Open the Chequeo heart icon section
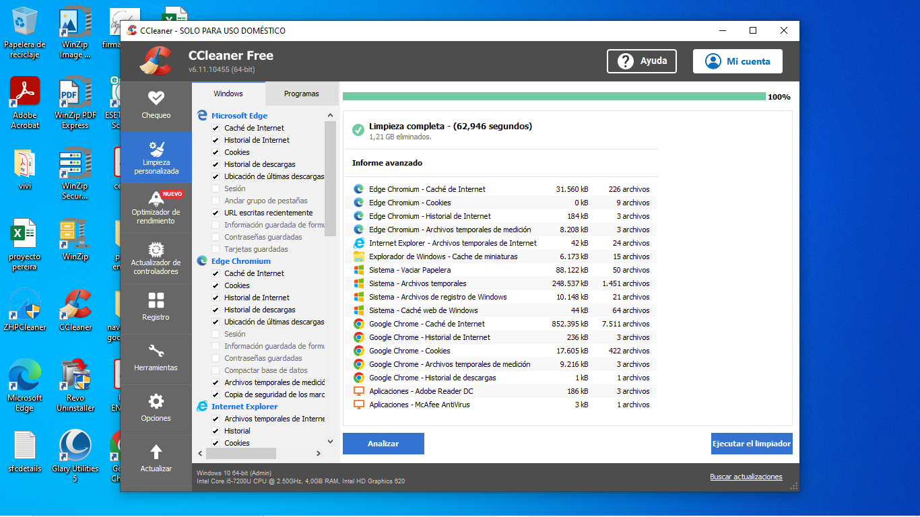920x517 pixels. 156,105
